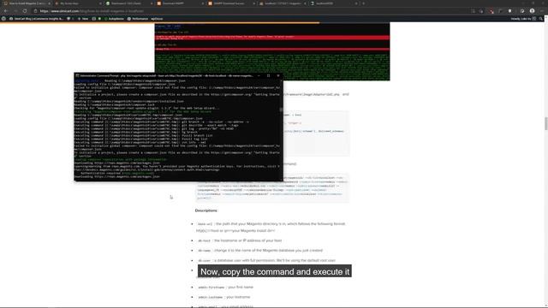Open the XAMPP Download Success browser tab
Image resolution: width=548 pixels, height=308 pixels.
point(230,3)
